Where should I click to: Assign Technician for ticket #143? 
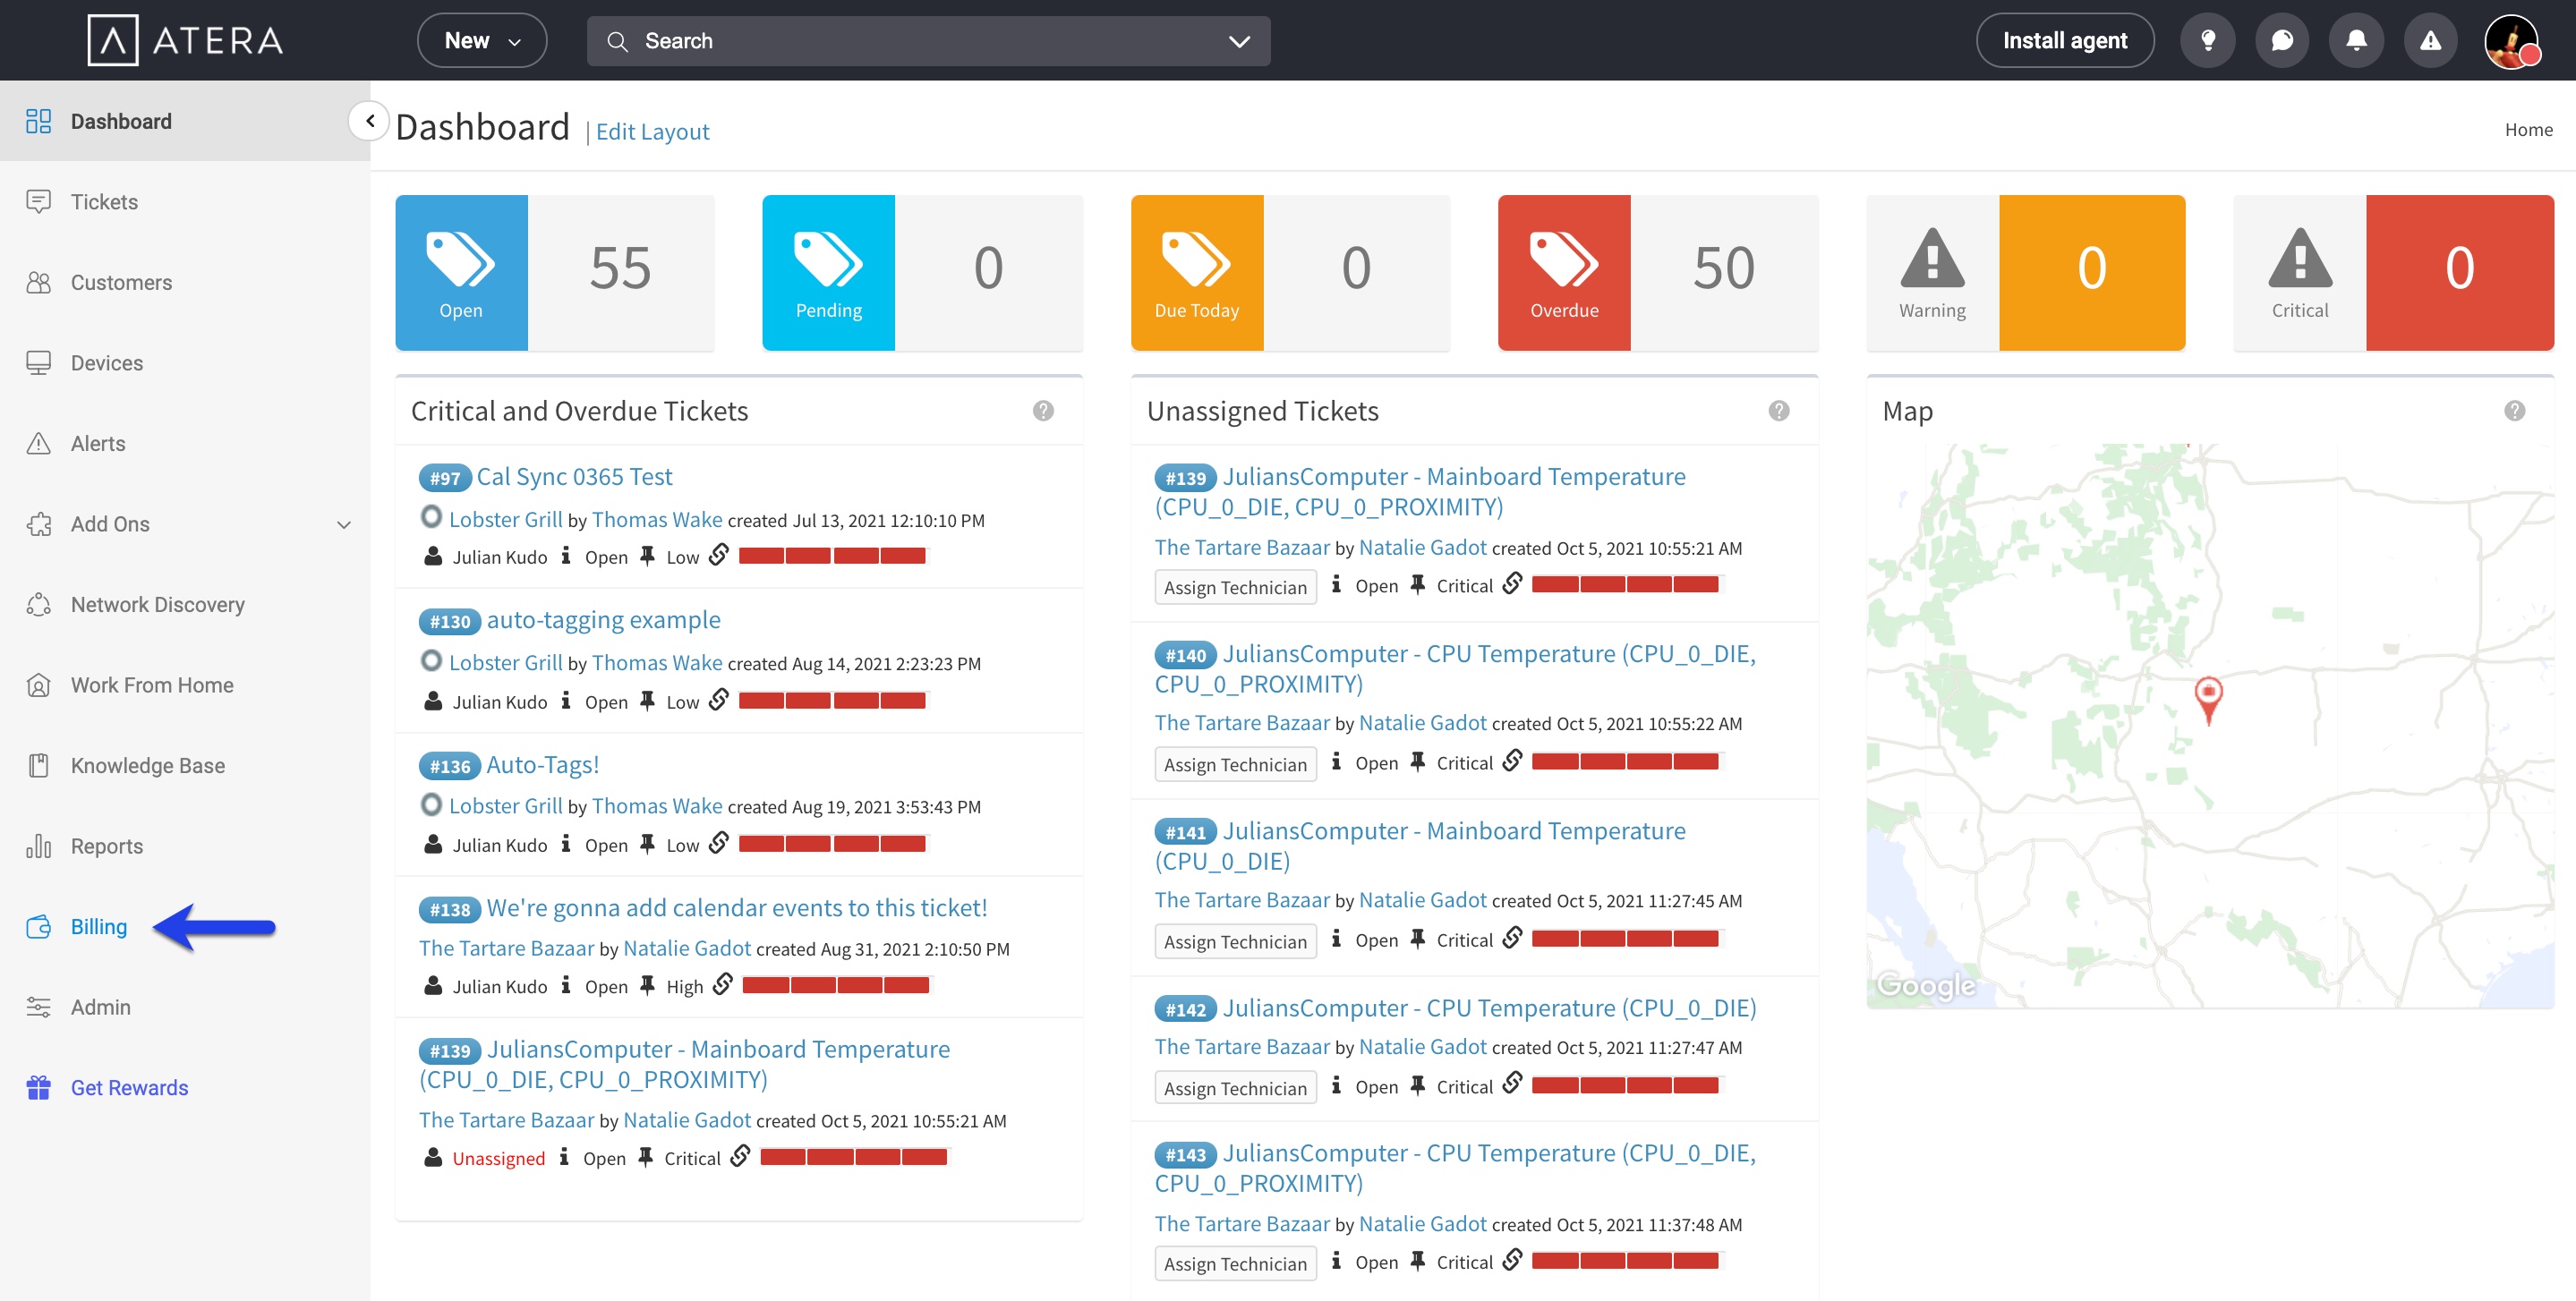1235,1264
